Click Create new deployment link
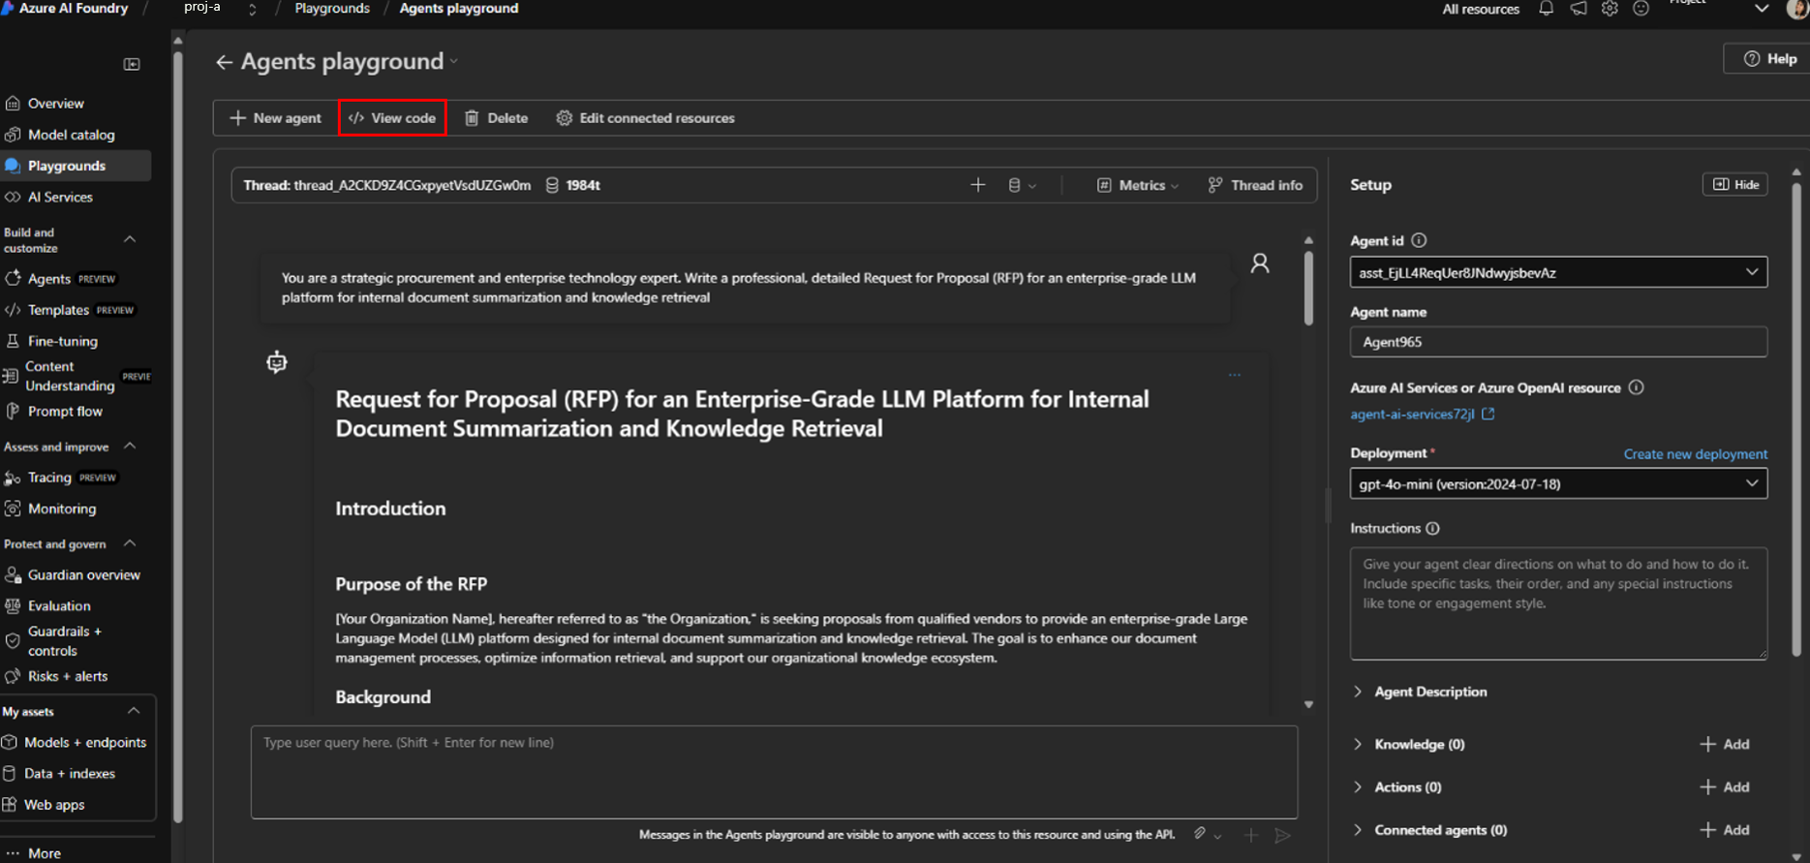 click(1696, 453)
